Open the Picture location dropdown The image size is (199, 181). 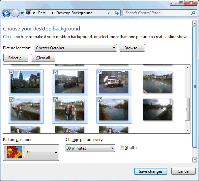114,48
